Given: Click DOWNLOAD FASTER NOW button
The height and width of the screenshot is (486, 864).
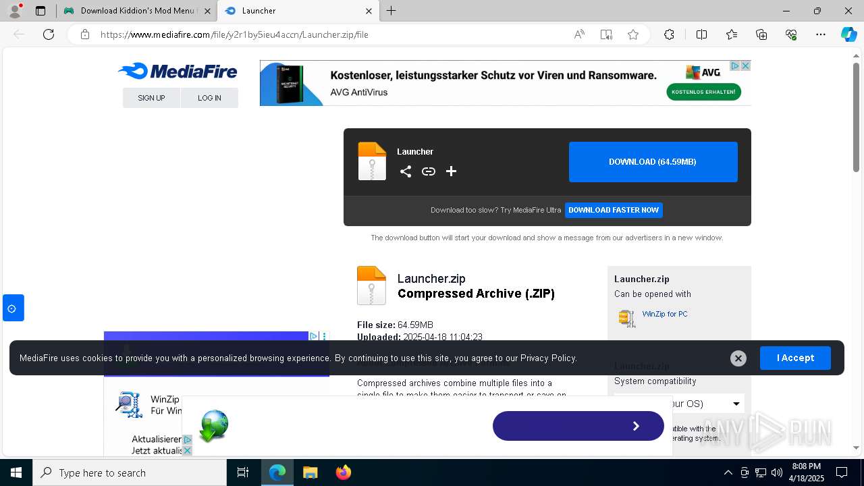Looking at the screenshot, I should point(614,210).
